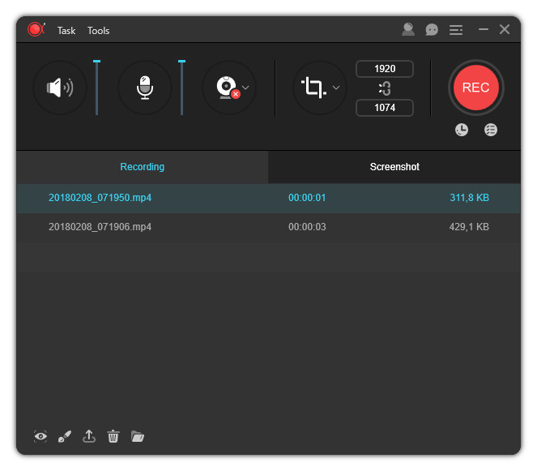Click the red recorder app logo
Viewport: 537px width, 471px height.
click(36, 29)
